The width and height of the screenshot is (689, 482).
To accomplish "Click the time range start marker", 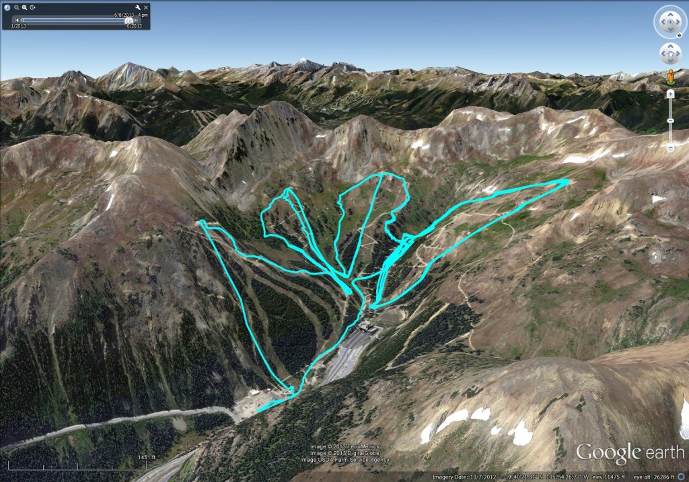I will (x=22, y=20).
